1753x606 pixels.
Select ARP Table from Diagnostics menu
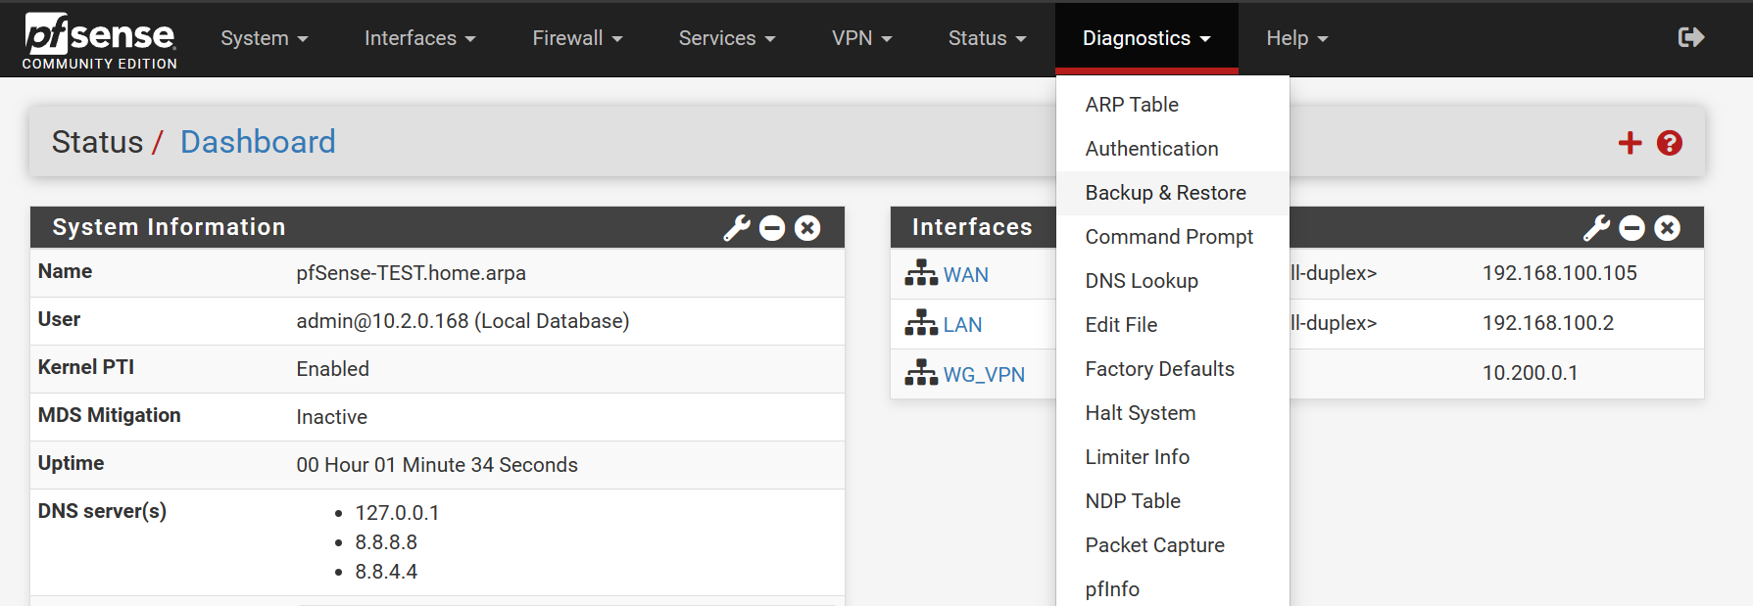tap(1173, 105)
